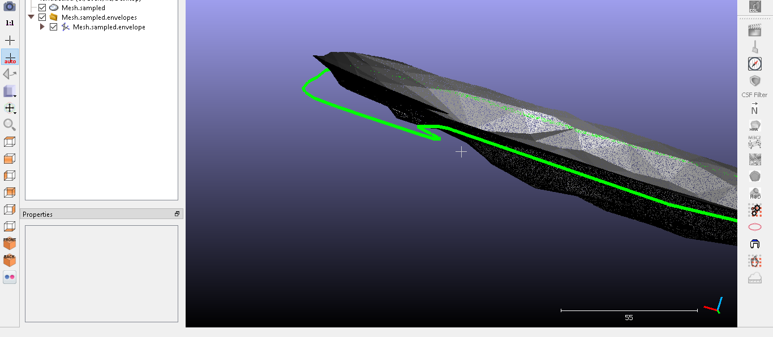Open the view perspective cube dropdown
Screen dimensions: 773x337
click(10, 91)
